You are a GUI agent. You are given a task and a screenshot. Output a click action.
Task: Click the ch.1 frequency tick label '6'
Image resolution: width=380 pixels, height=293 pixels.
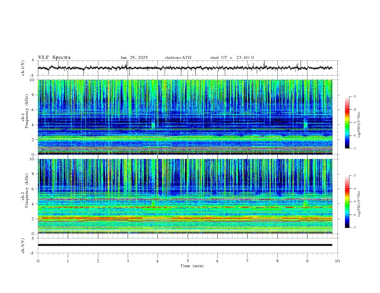pos(34,110)
